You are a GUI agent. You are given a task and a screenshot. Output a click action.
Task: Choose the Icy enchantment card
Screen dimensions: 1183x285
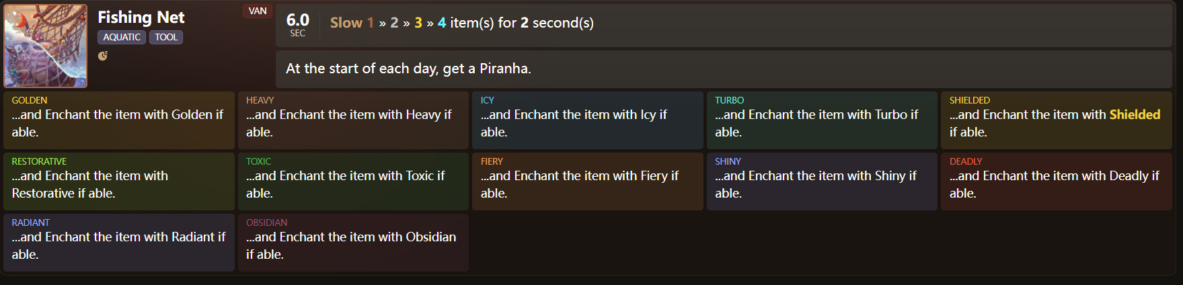[x=587, y=120]
